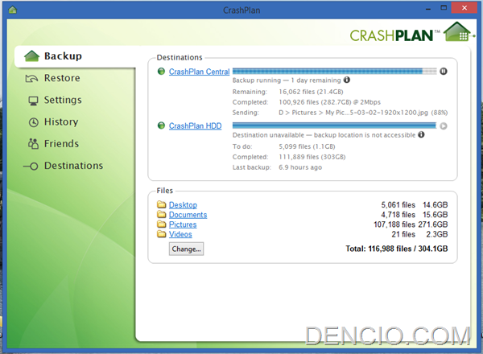483x354 pixels.
Task: Click '16,062 files (21.4GB)' remaining value
Action: (311, 92)
